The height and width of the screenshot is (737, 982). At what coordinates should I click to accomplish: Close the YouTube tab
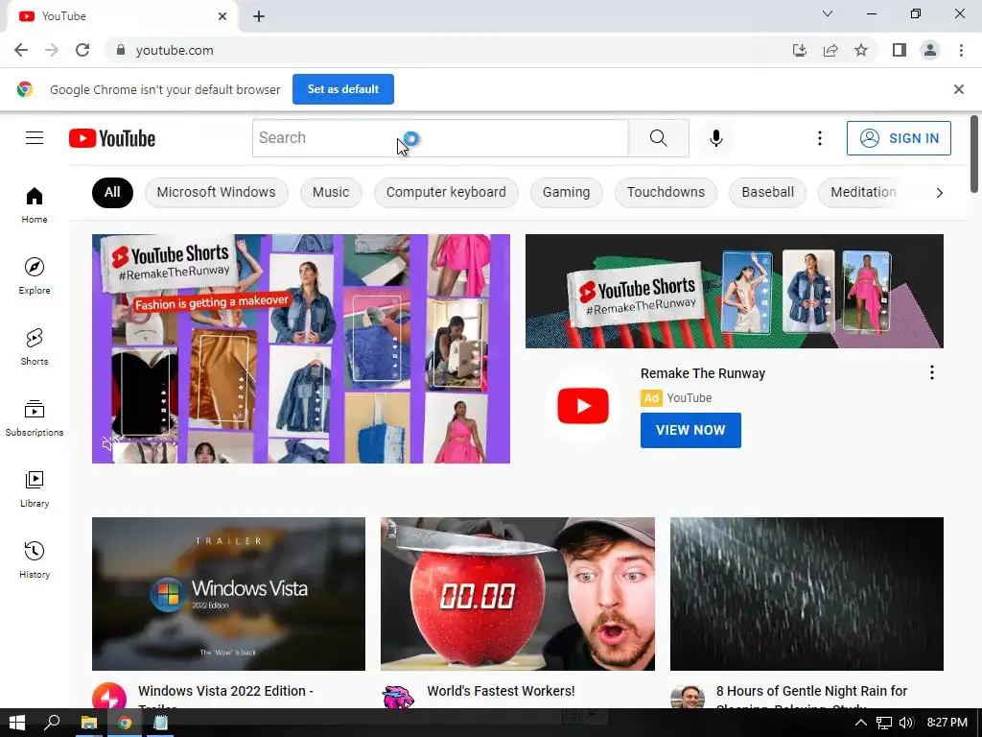222,16
